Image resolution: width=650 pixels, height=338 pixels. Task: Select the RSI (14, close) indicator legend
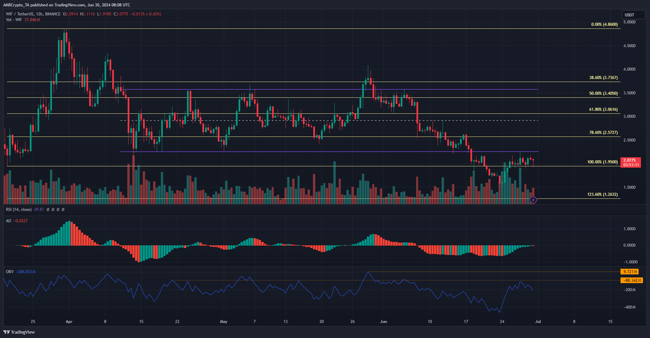[x=19, y=209]
